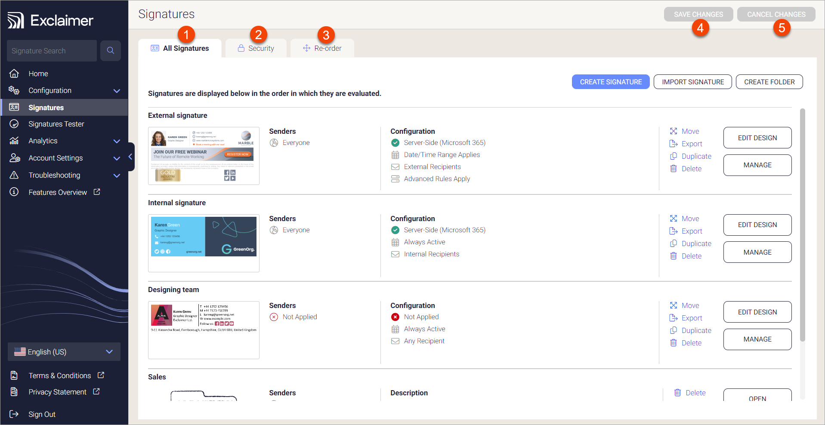Switch to the Security tab

coord(256,48)
